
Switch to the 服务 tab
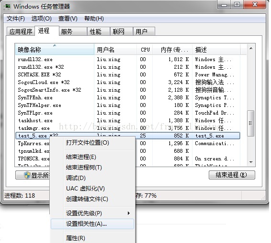pos(73,32)
